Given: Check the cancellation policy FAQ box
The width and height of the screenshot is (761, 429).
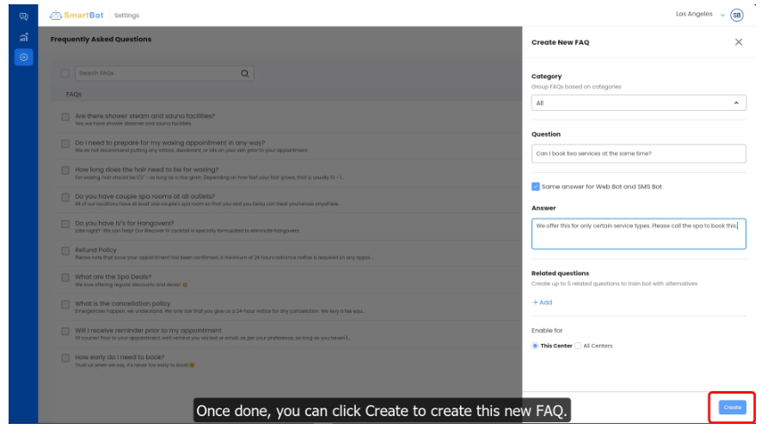Looking at the screenshot, I should pyautogui.click(x=65, y=304).
